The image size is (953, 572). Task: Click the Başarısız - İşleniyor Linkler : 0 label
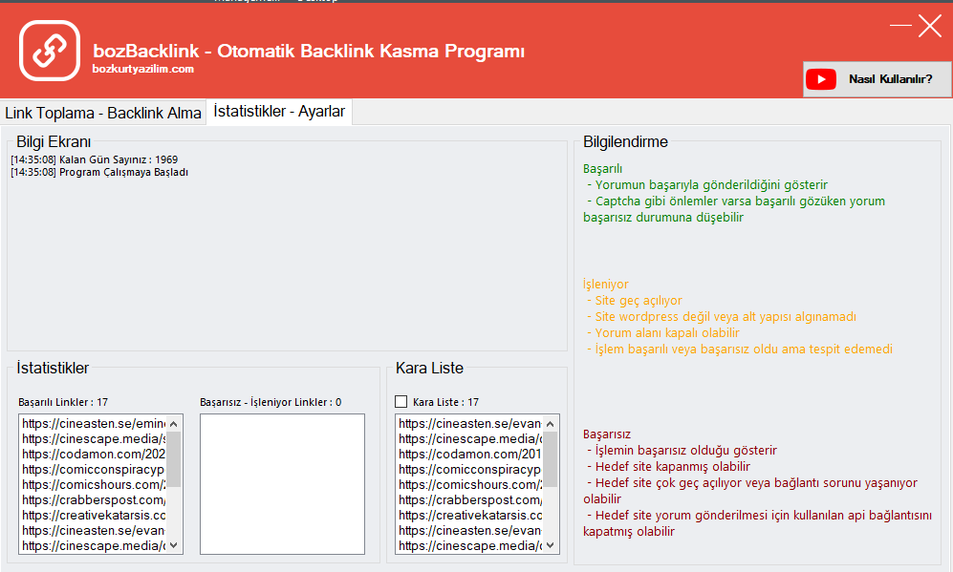[x=271, y=402]
